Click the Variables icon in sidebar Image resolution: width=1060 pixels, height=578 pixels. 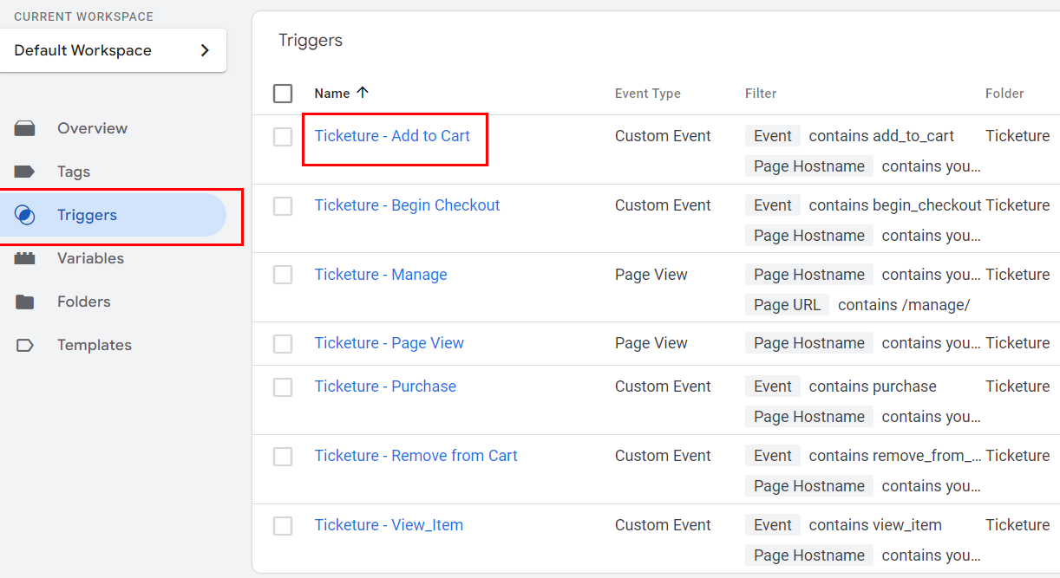(x=25, y=258)
